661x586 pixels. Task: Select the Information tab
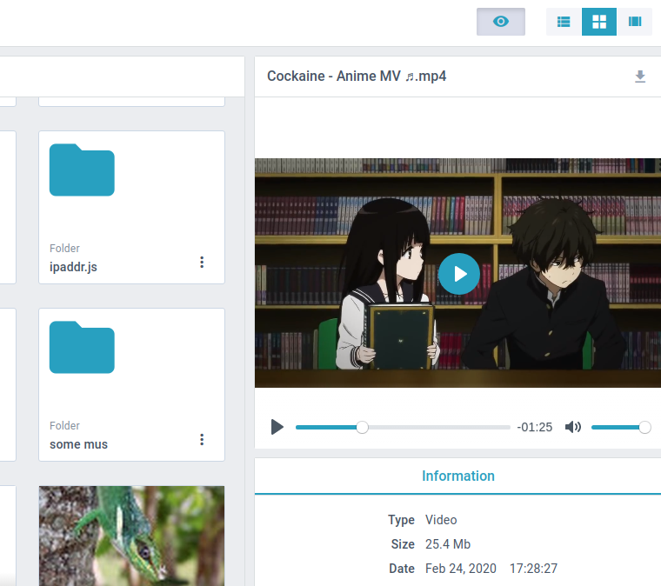(457, 476)
